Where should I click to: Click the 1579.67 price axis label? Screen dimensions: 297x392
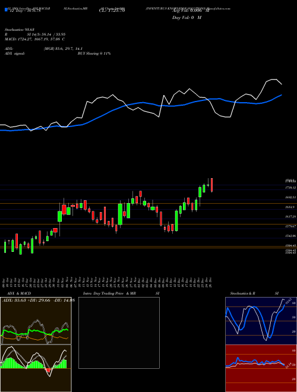(x=290, y=226)
